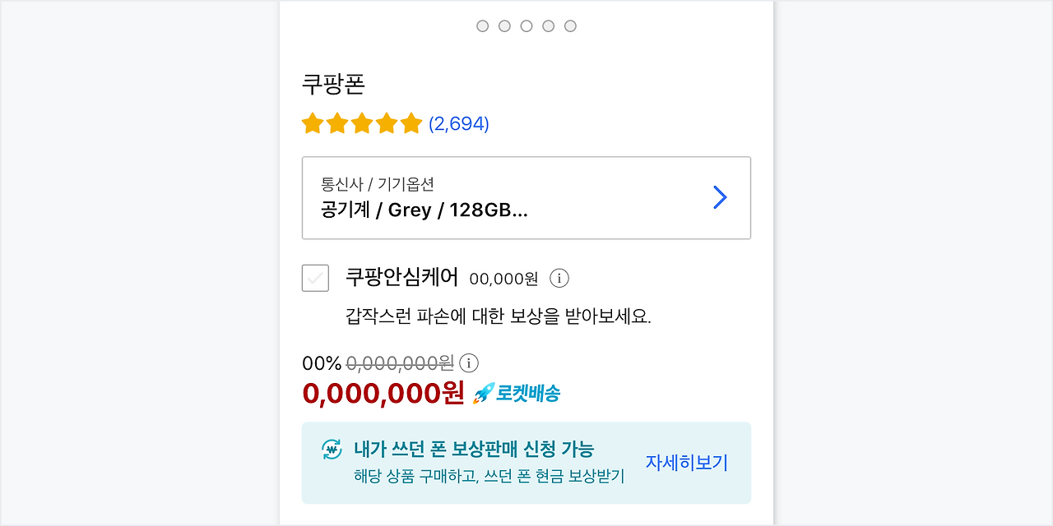Click the 쿠팡안심케어 label text
This screenshot has height=526, width=1053.
coord(402,277)
